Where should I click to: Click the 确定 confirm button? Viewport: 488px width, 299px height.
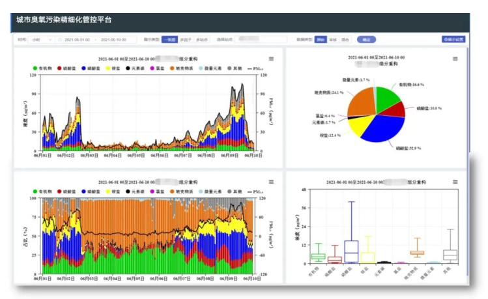366,40
